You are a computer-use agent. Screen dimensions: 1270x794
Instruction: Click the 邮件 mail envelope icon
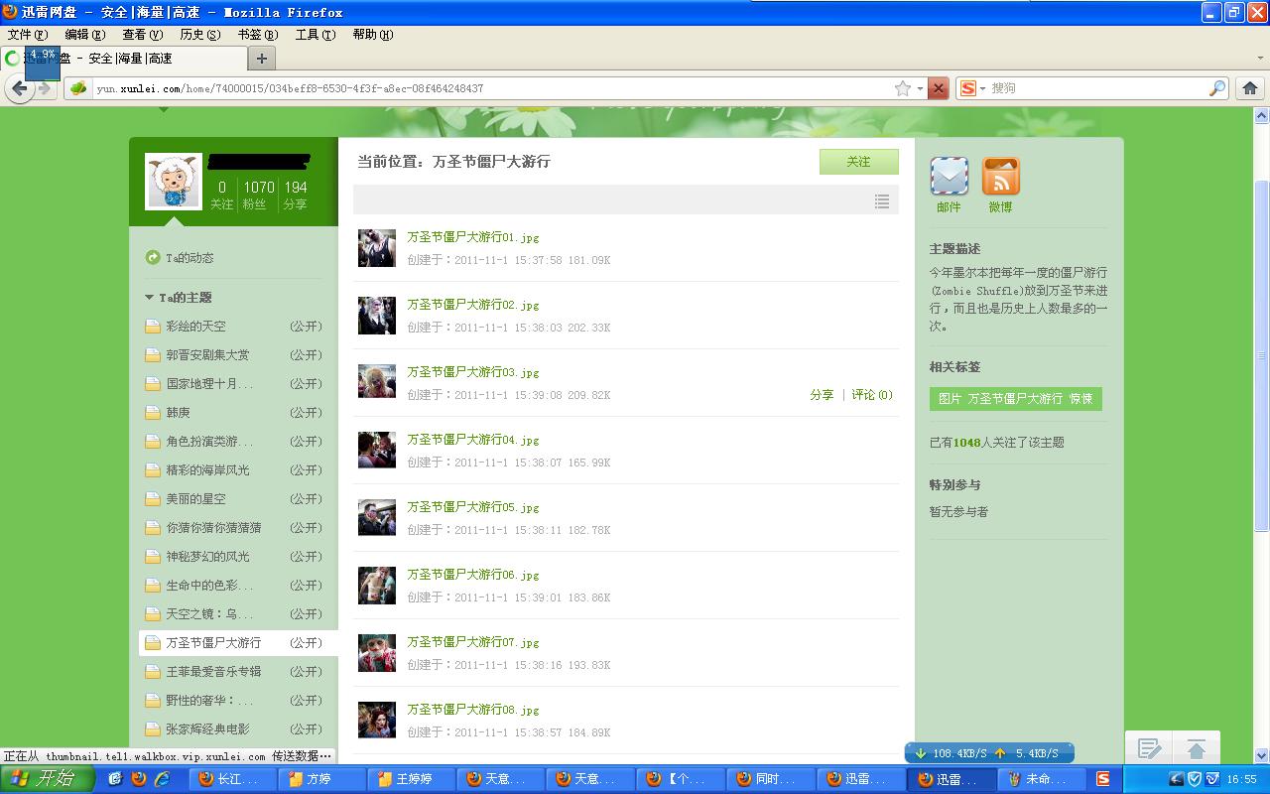(950, 177)
